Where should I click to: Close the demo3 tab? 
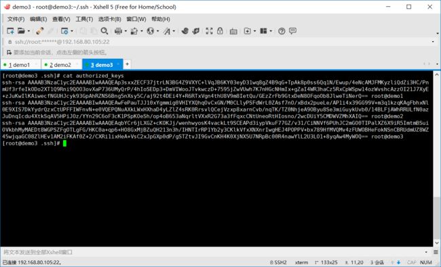tap(118, 64)
